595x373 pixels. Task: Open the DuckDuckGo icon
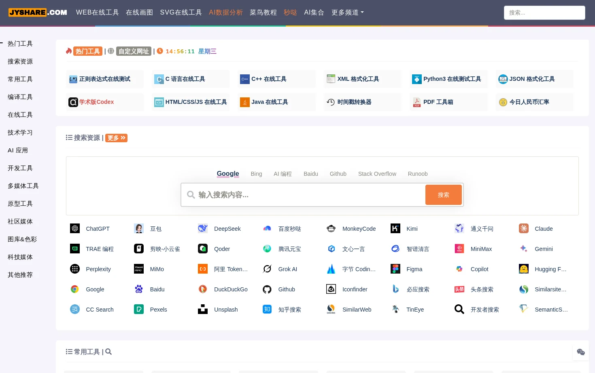(203, 289)
